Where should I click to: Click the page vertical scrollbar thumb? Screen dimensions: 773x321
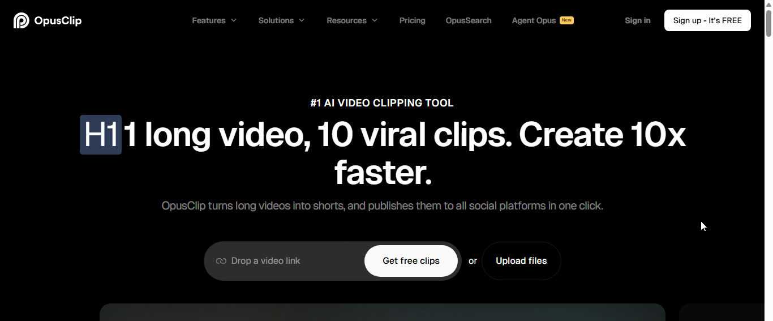(x=768, y=24)
